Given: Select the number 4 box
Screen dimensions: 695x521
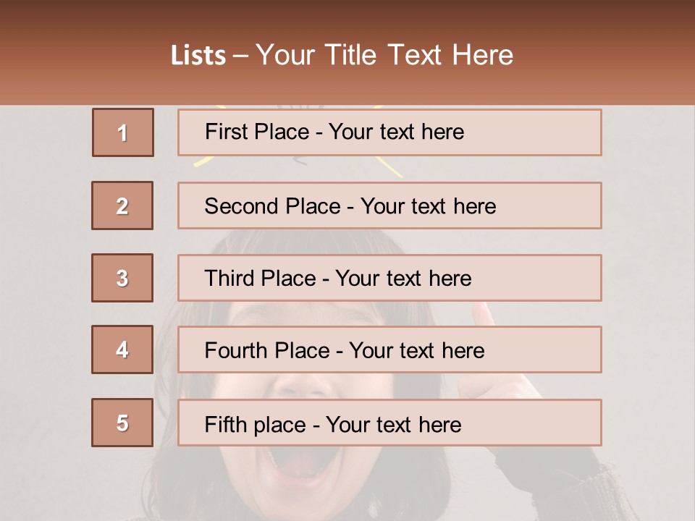Looking at the screenshot, I should [x=122, y=350].
